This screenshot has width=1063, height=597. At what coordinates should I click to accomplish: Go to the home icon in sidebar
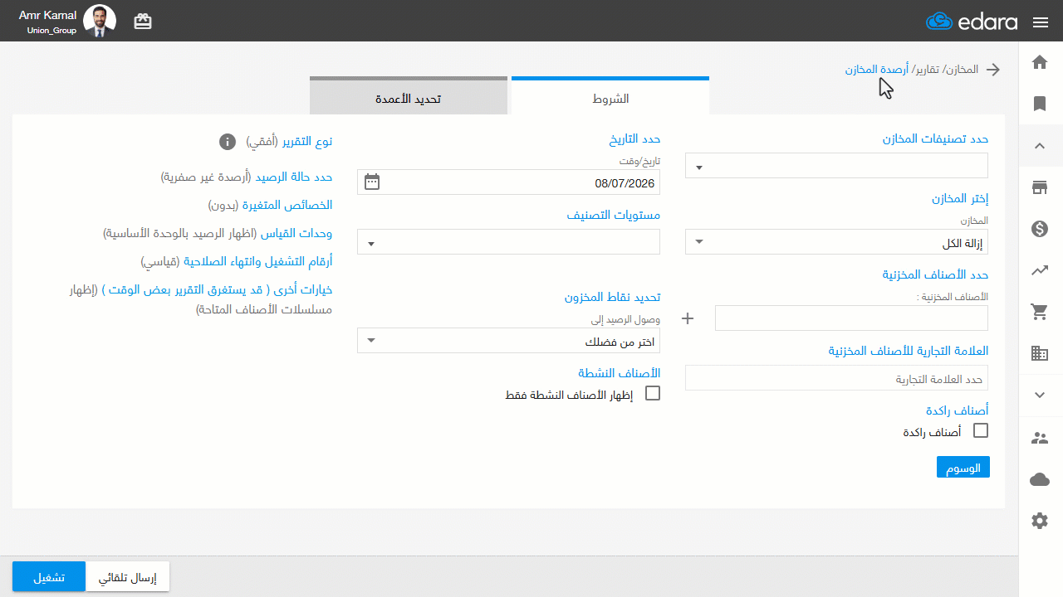coord(1040,63)
